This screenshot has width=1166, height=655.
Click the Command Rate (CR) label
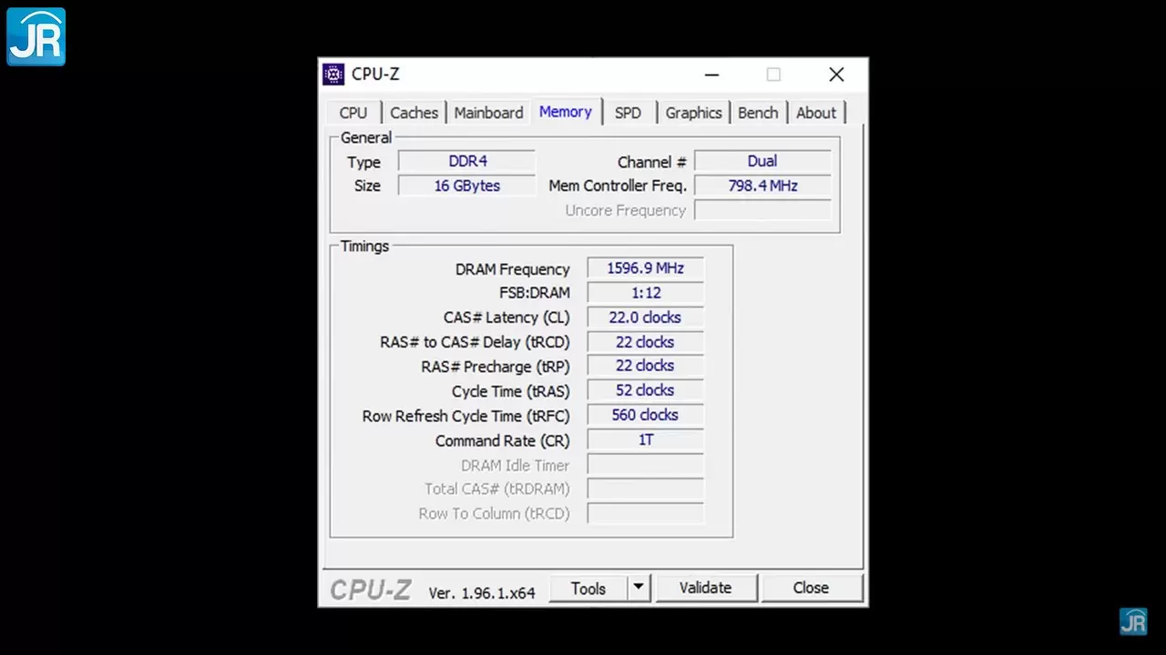(x=502, y=440)
